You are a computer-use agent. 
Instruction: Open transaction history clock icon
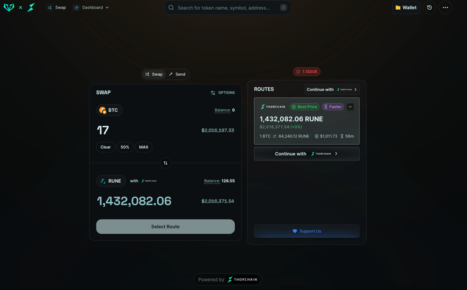[429, 7]
